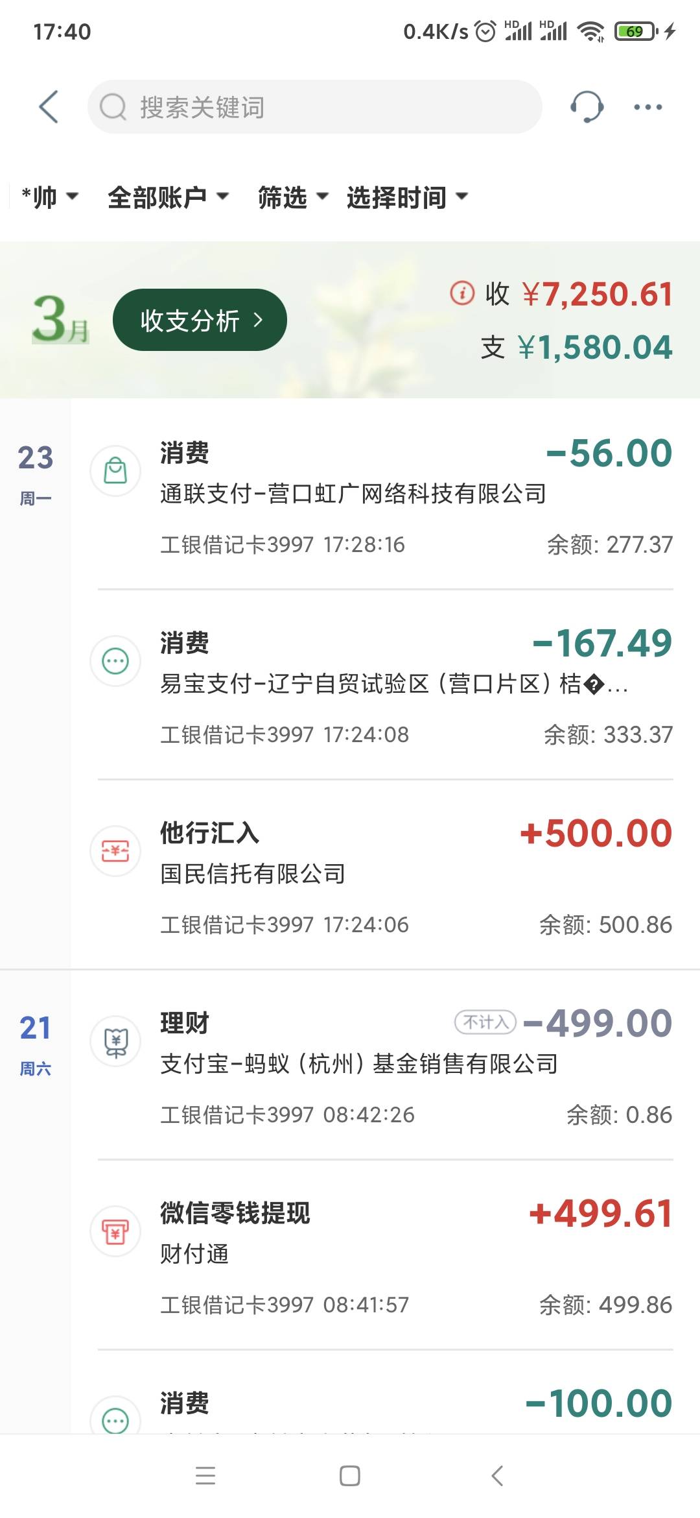The image size is (700, 1518).
Task: Tap the 不计入 tag on 理财 entry
Action: pos(485,1023)
